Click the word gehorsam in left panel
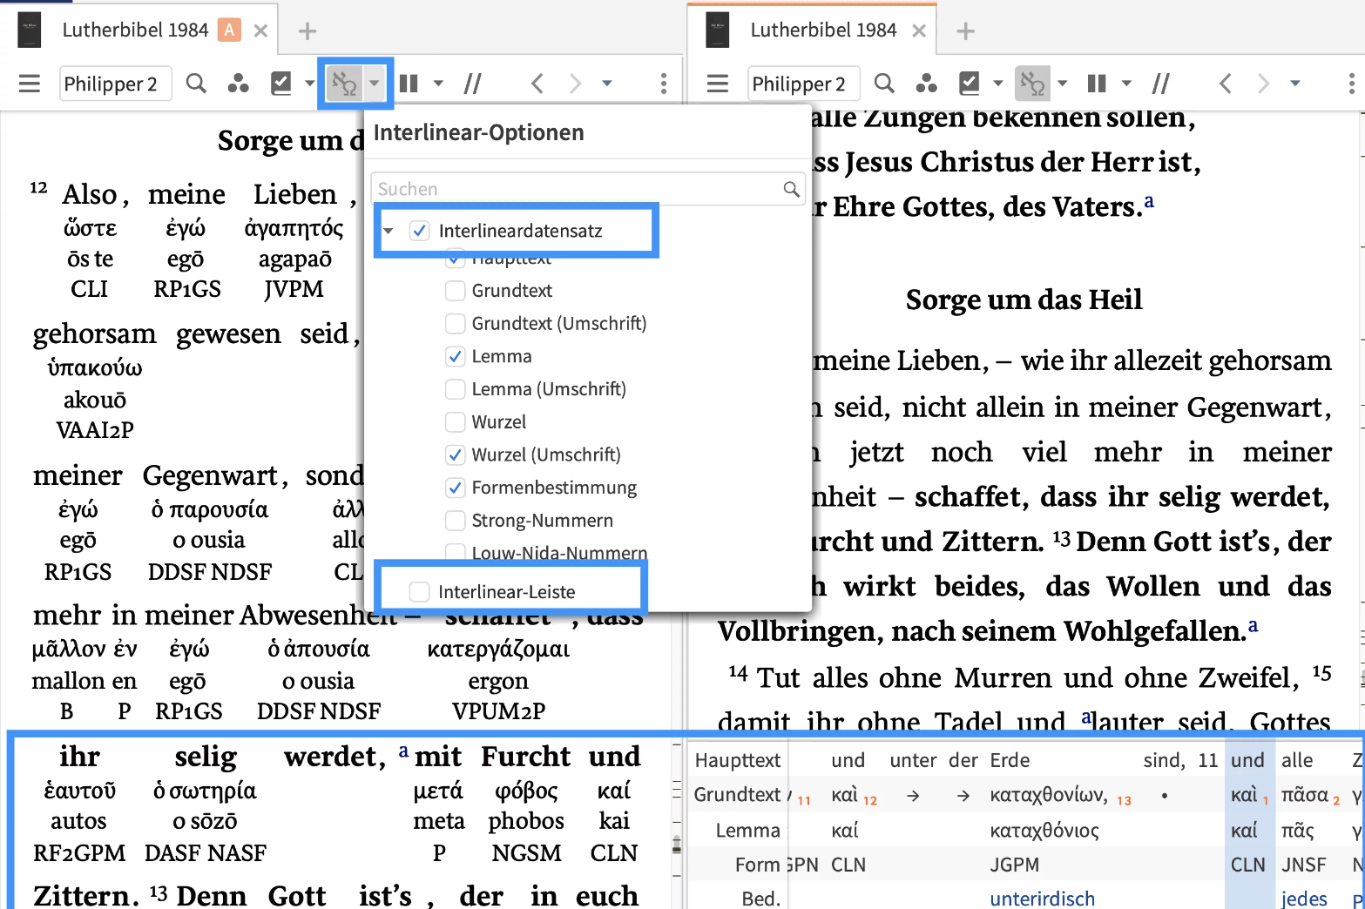 94,334
